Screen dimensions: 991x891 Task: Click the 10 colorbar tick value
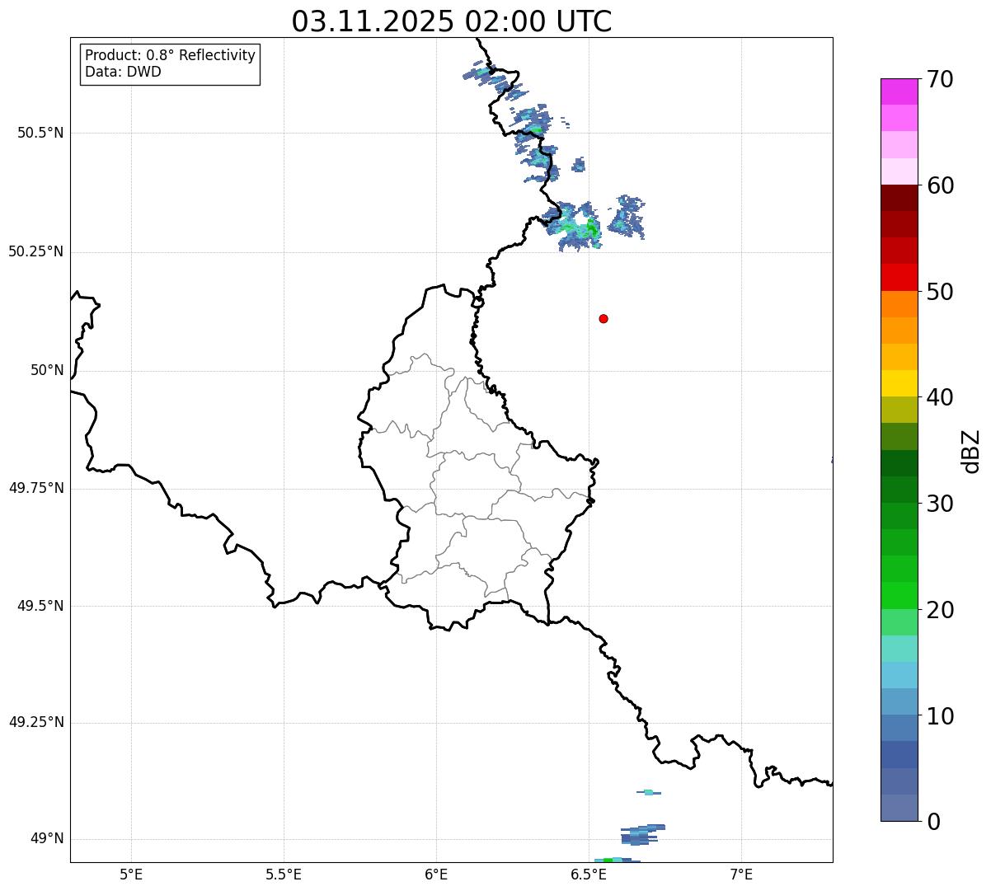coord(939,716)
